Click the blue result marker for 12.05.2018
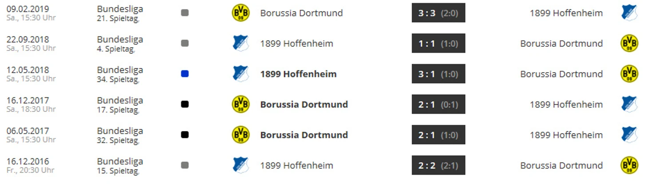Viewport: 648px width, 188px height. pyautogui.click(x=185, y=74)
